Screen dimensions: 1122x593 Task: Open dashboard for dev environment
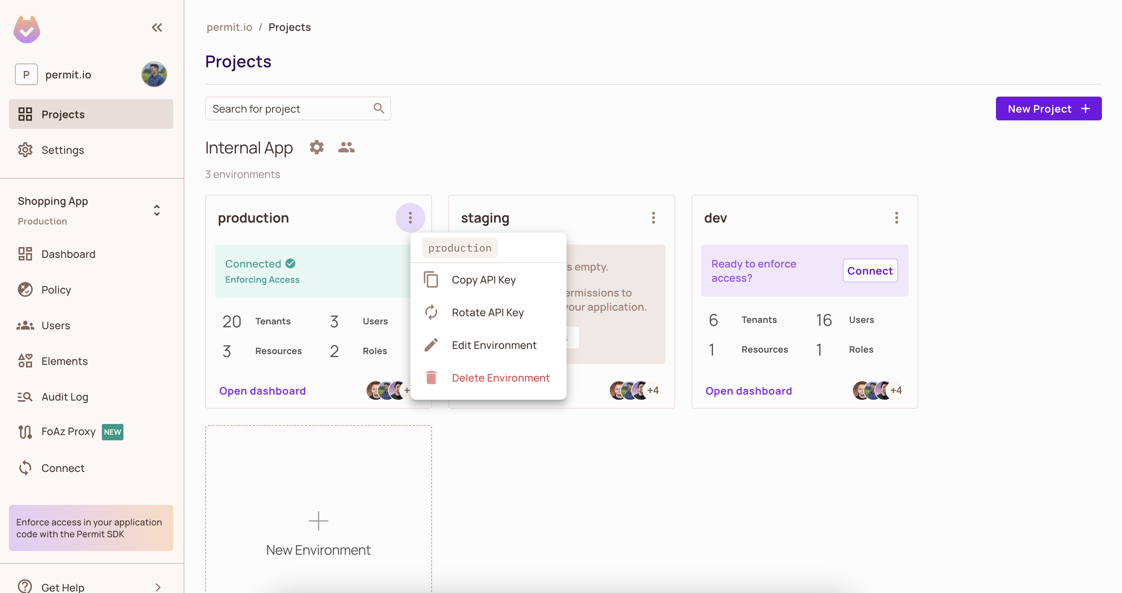749,391
